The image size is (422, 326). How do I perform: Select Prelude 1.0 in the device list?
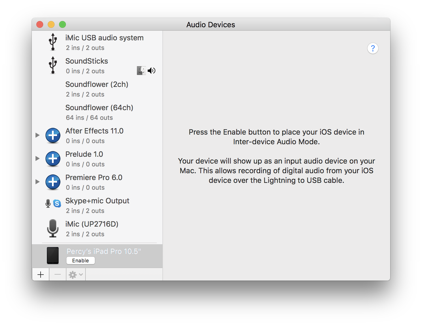point(97,159)
